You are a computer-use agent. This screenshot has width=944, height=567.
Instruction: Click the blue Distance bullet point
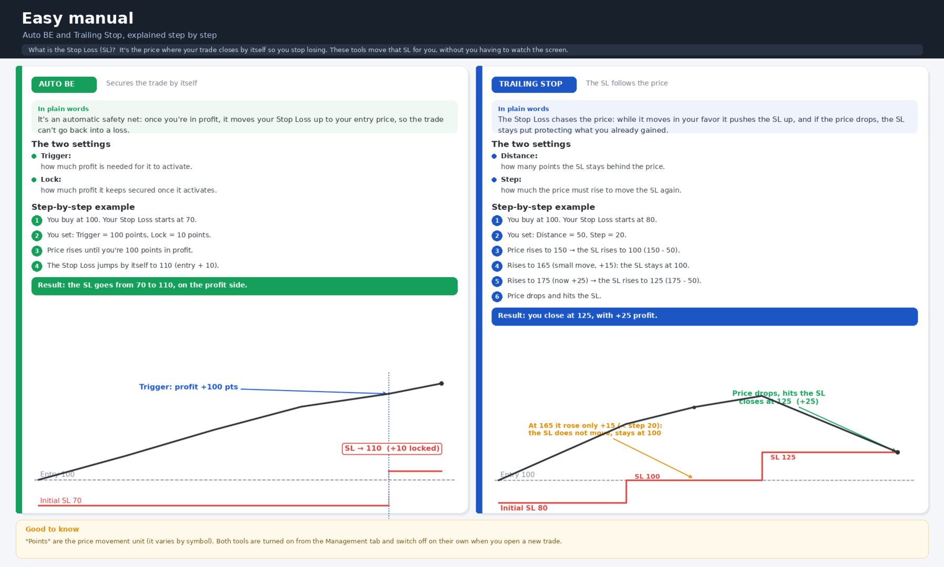pyautogui.click(x=494, y=156)
